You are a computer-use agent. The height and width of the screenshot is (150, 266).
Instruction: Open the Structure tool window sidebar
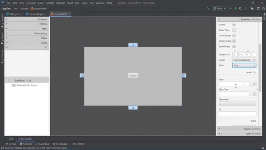tap(2, 57)
